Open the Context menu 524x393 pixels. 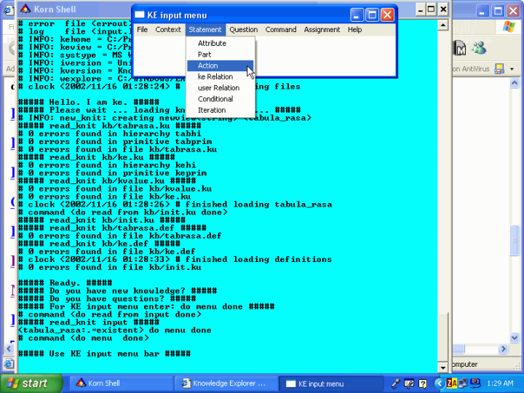coord(168,30)
